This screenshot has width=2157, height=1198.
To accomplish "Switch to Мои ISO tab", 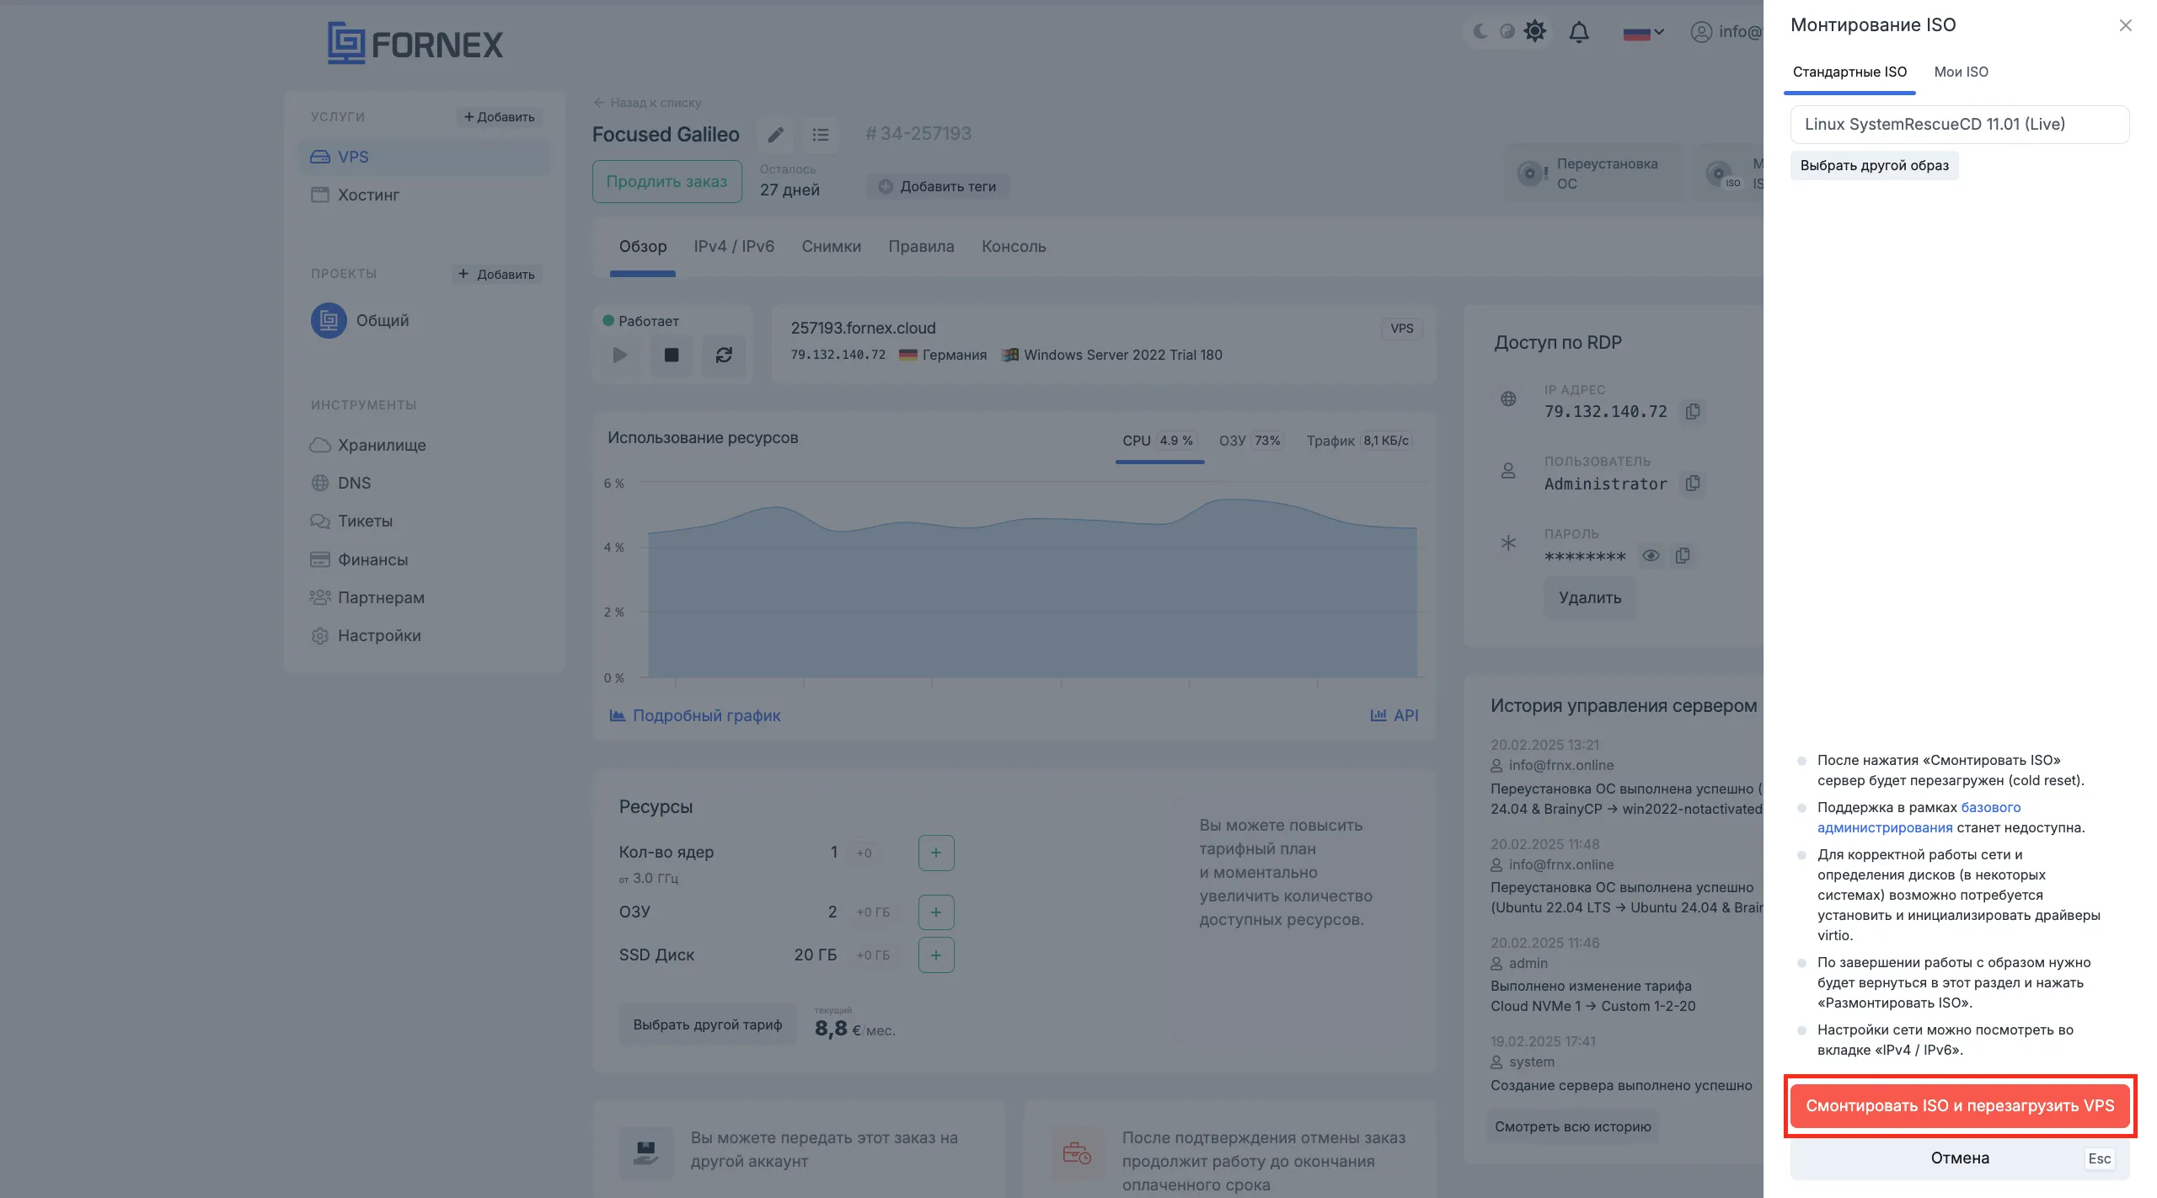I will [x=1961, y=72].
